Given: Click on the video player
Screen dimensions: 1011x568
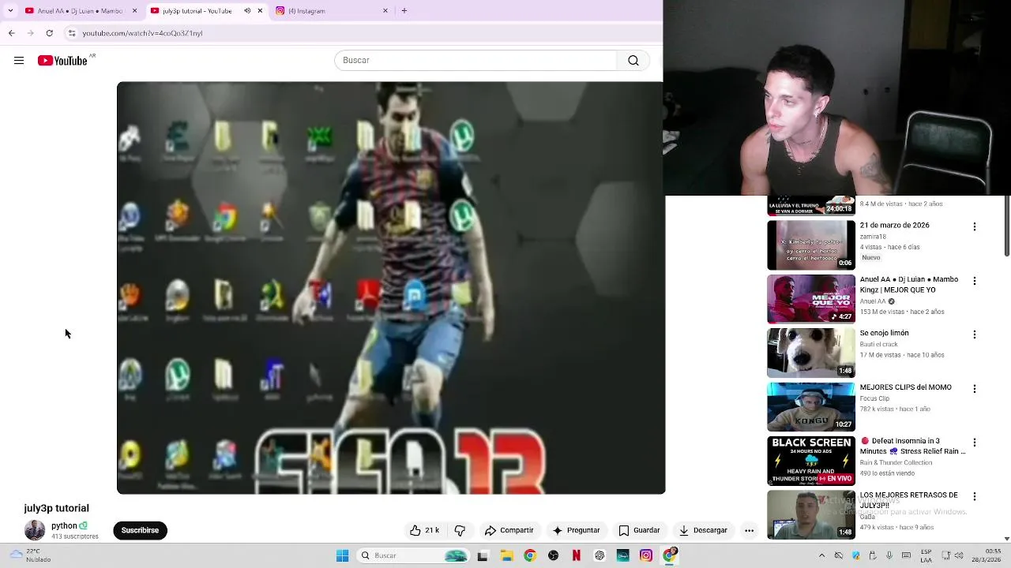Looking at the screenshot, I should [391, 288].
